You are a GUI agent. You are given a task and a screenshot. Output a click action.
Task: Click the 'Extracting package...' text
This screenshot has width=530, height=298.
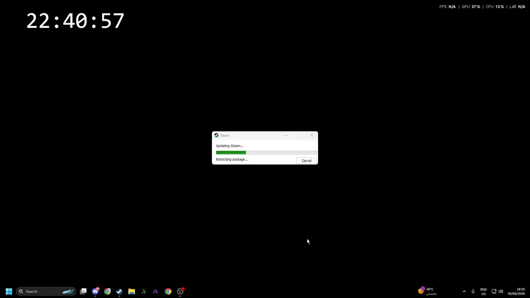[x=232, y=159]
